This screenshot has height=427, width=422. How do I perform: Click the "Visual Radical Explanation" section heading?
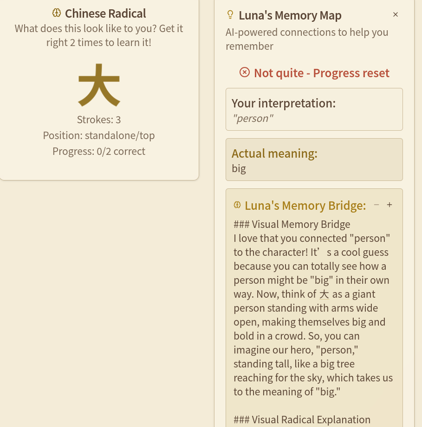click(311, 420)
